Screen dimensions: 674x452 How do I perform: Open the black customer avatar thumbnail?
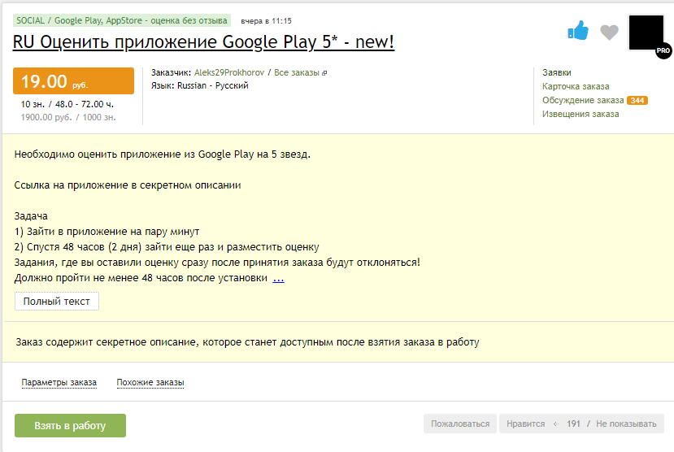pos(646,33)
